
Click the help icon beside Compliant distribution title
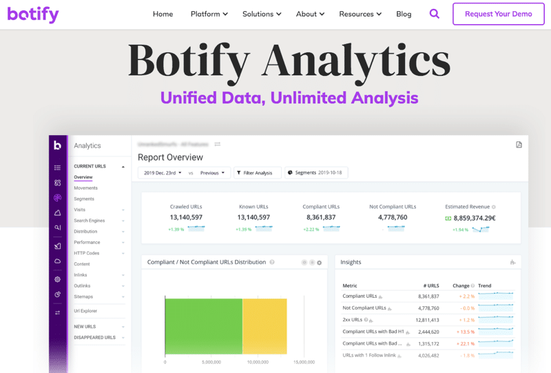point(272,262)
